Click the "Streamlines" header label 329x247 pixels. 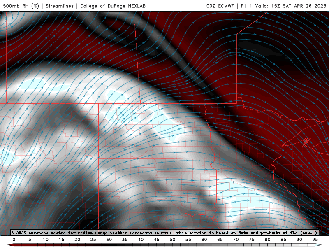(60, 6)
